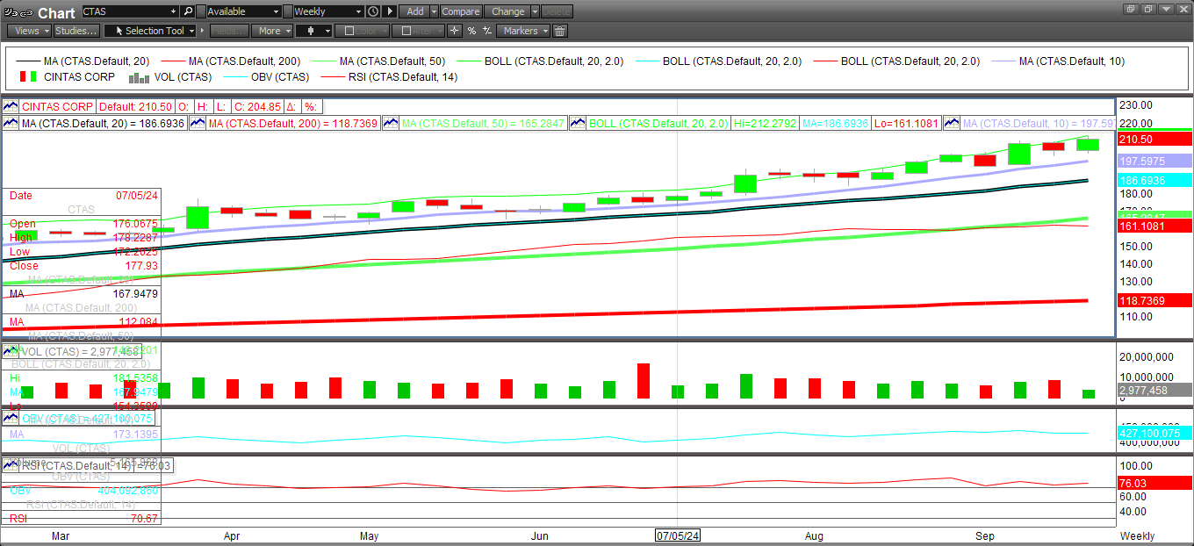The width and height of the screenshot is (1194, 546).
Task: Click the clock time-range icon
Action: click(373, 11)
